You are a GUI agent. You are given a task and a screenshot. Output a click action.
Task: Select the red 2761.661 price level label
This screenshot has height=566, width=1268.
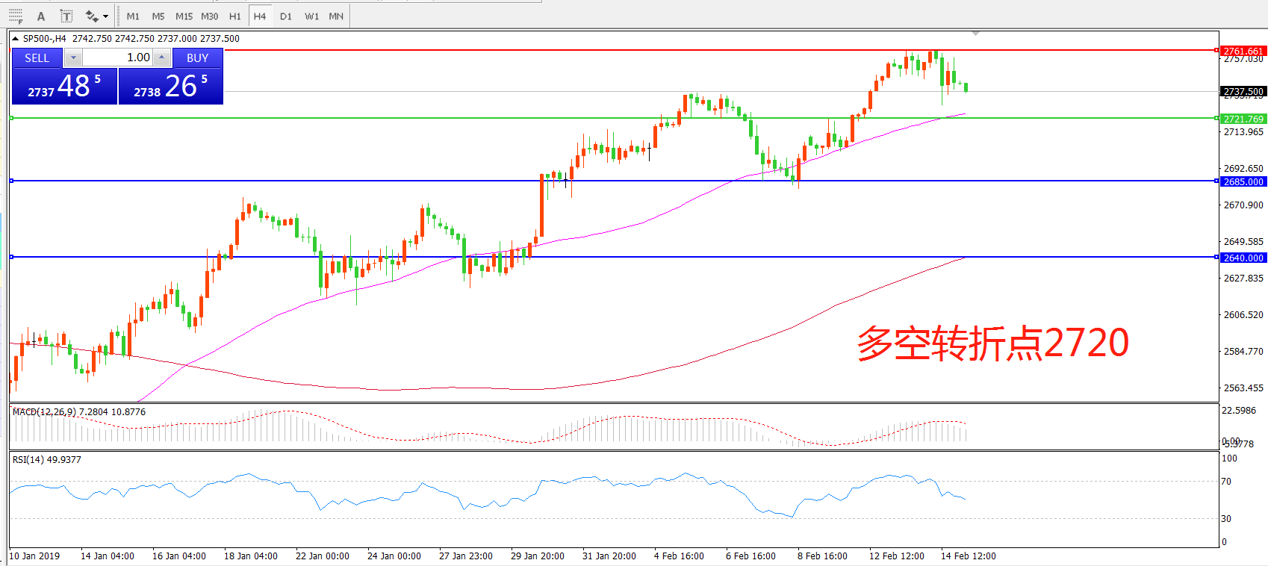(x=1243, y=51)
